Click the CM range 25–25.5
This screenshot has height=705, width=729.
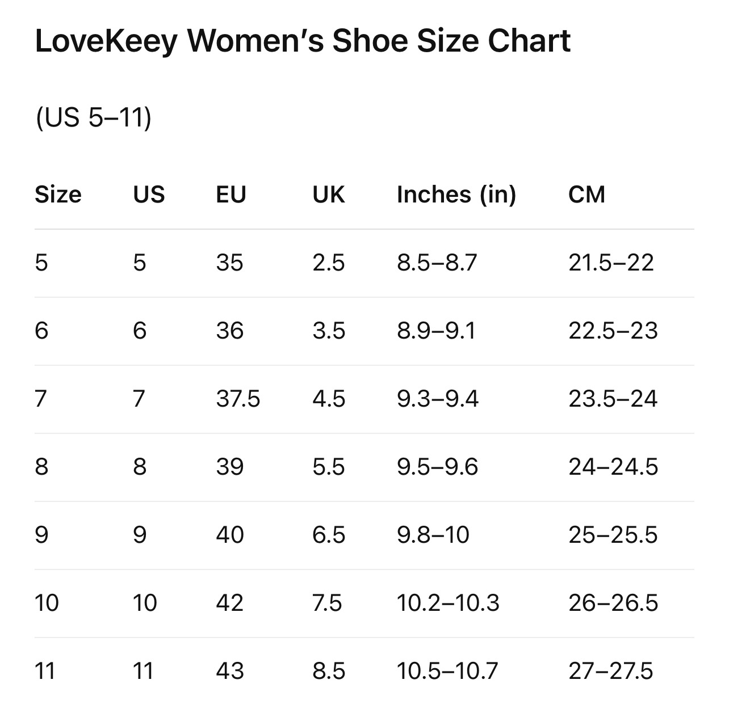[x=613, y=535]
